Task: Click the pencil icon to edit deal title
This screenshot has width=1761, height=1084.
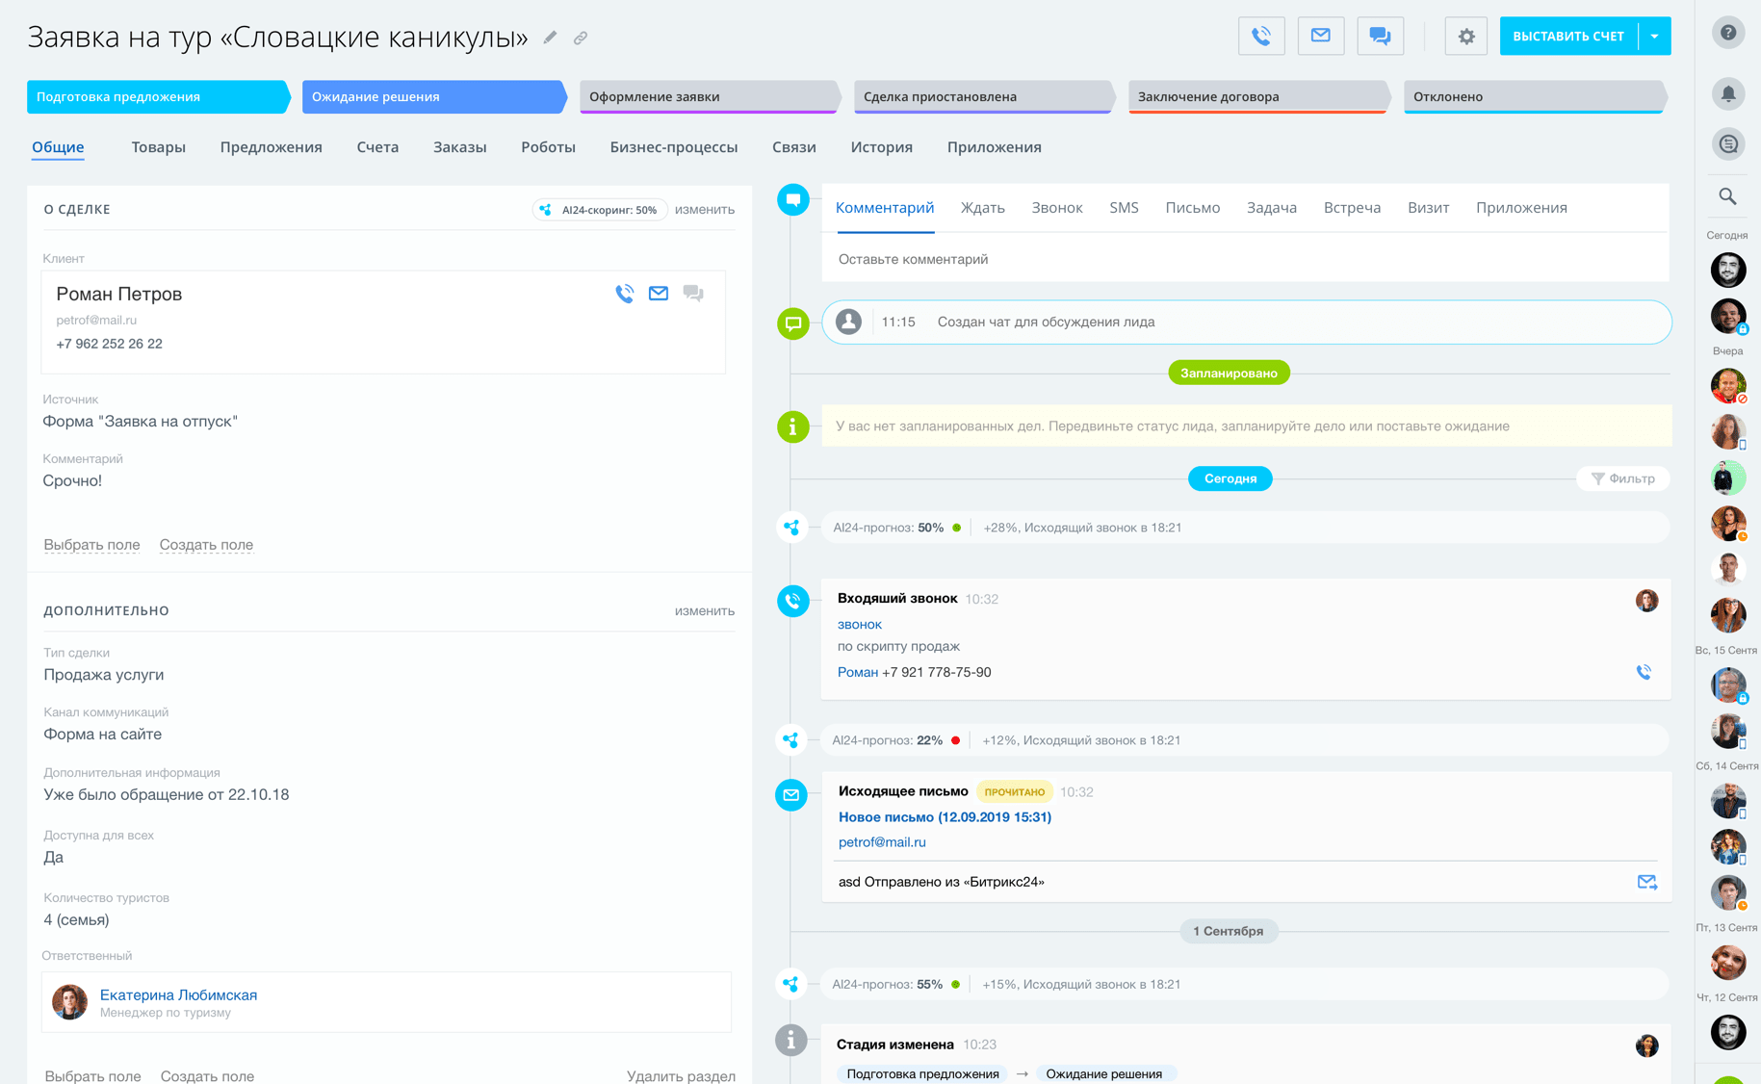Action: pyautogui.click(x=550, y=38)
